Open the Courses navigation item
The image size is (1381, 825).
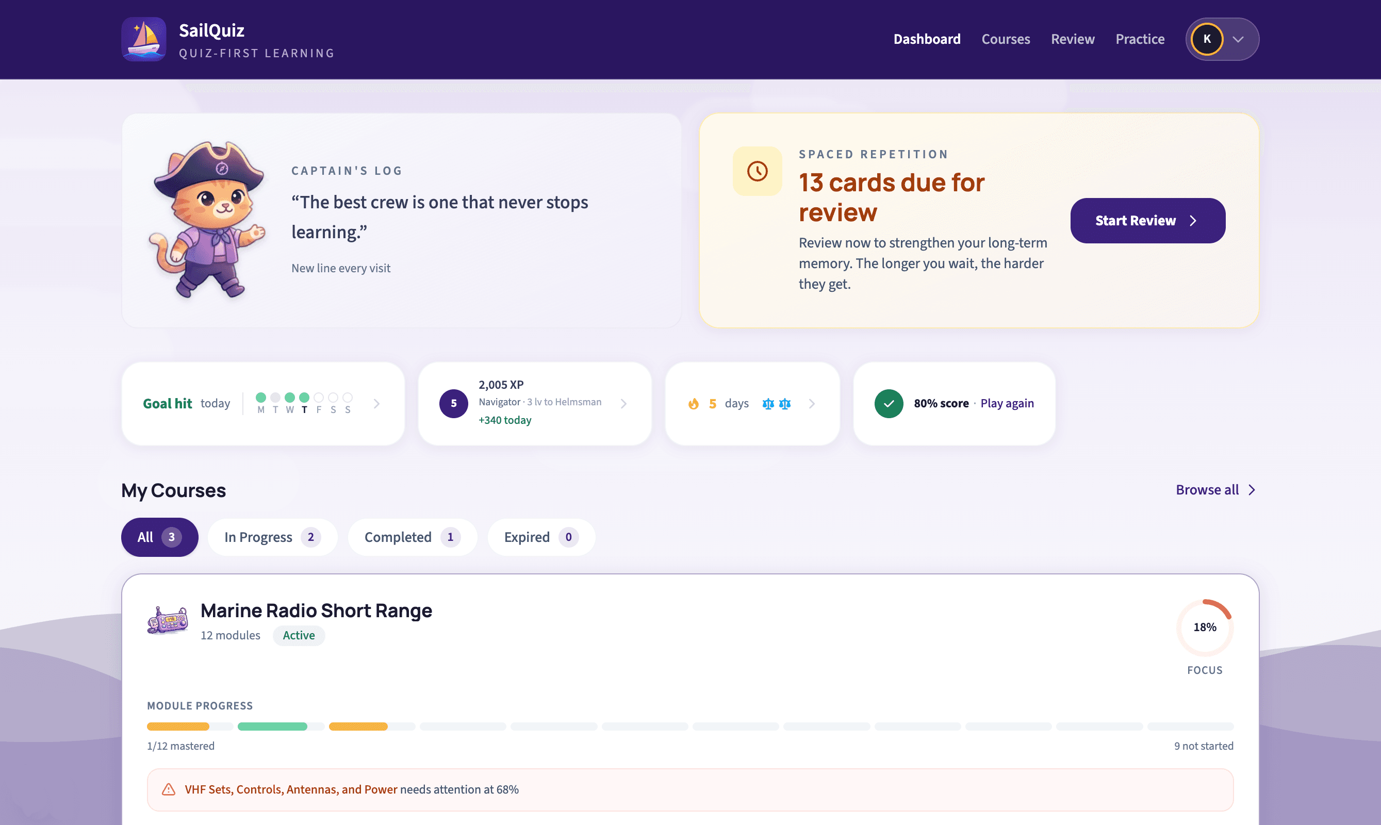1005,39
